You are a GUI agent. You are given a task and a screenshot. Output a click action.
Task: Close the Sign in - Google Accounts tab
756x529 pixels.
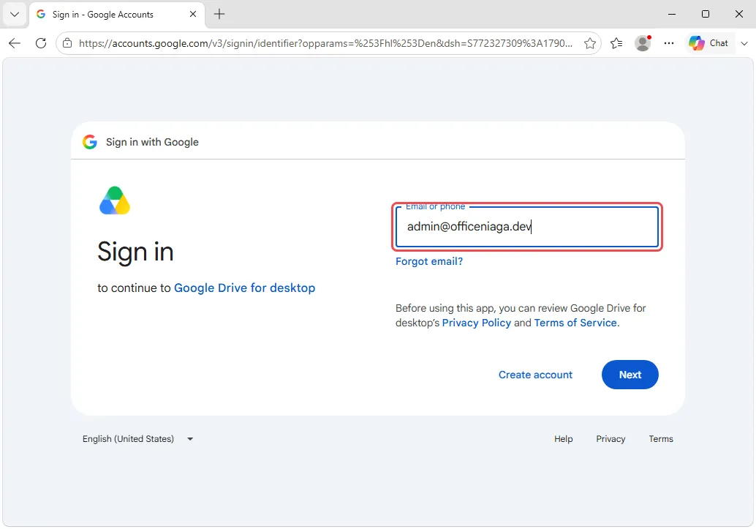pos(193,15)
